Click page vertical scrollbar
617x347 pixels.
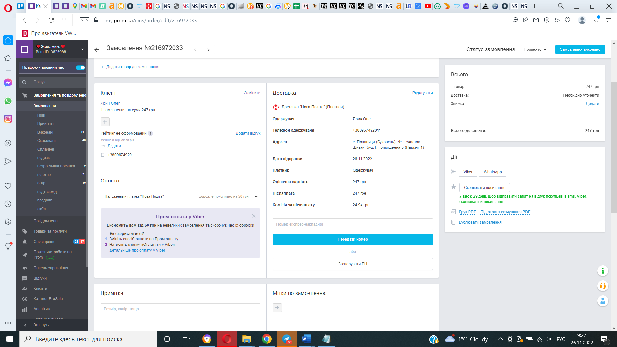(x=614, y=148)
